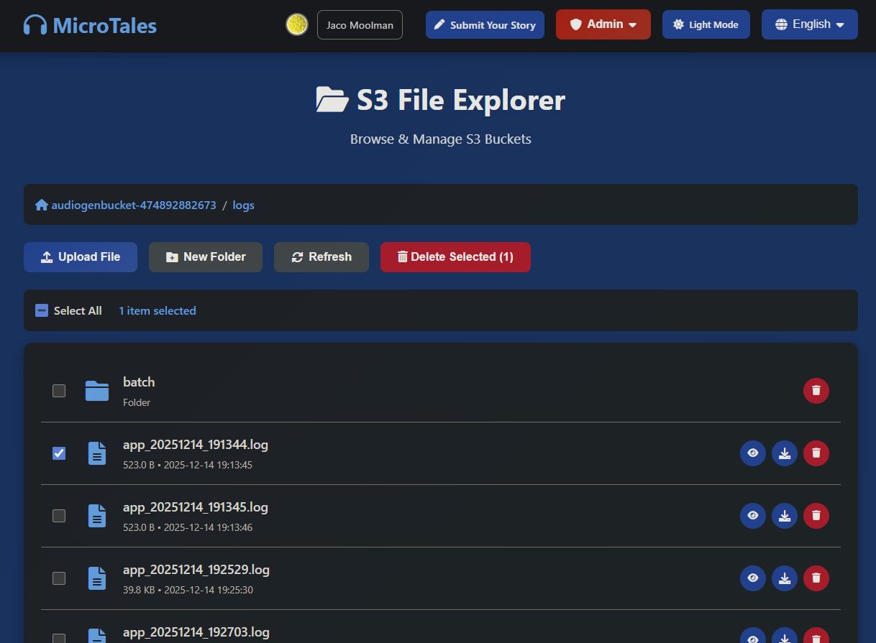Click the logs breadcrumb link
Viewport: 876px width, 643px height.
(x=243, y=205)
